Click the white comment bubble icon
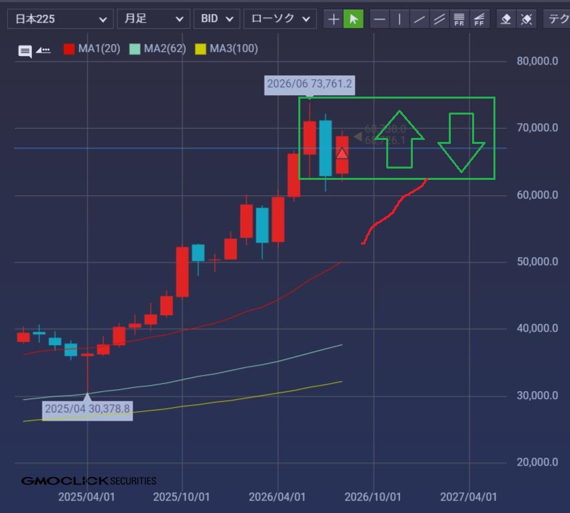Image resolution: width=570 pixels, height=513 pixels. (x=25, y=51)
